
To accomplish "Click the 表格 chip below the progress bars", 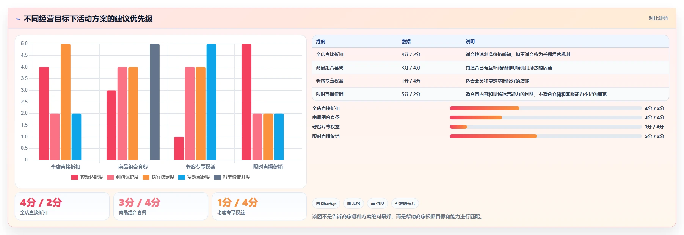I will coord(353,204).
